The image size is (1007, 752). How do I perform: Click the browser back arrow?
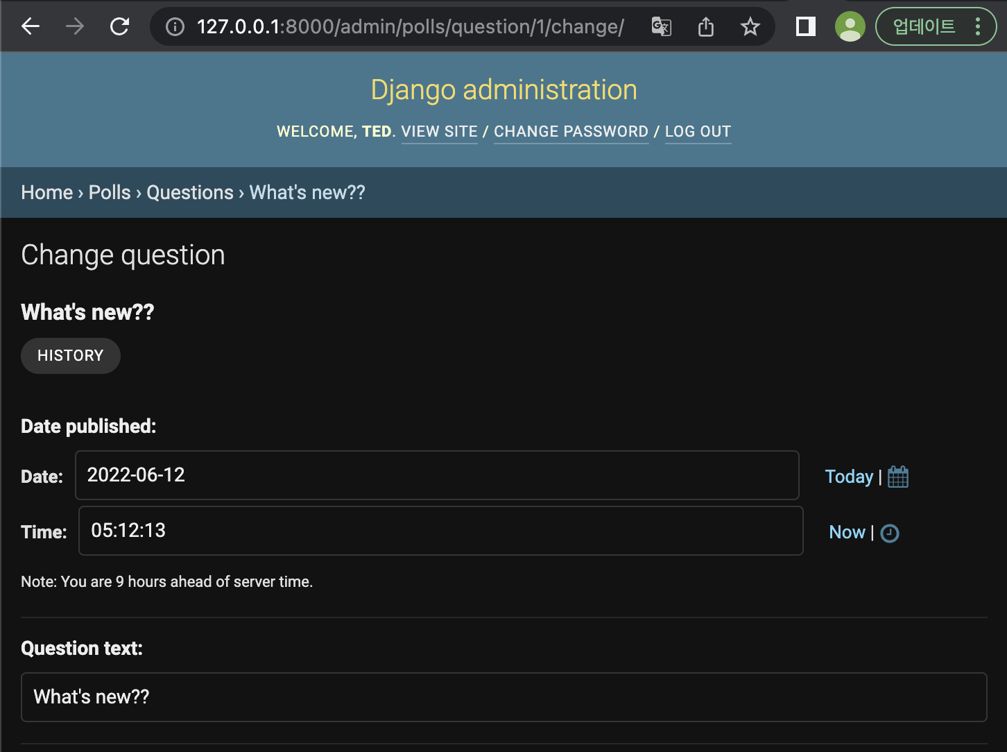click(31, 26)
